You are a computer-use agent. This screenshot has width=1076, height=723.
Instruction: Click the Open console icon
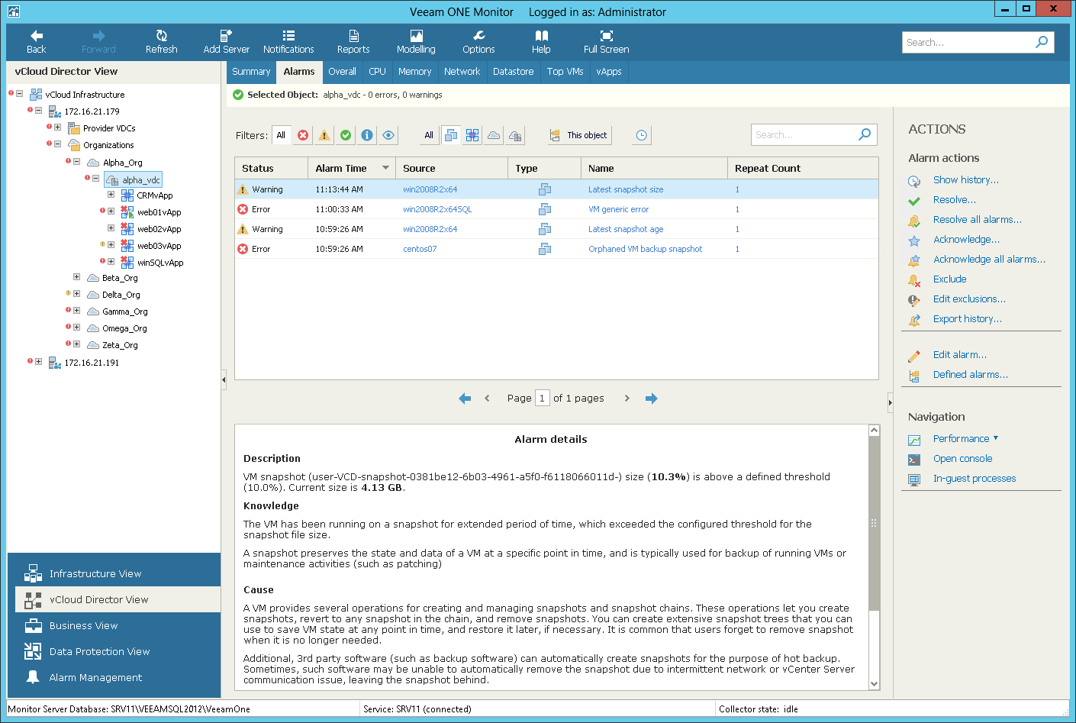914,459
